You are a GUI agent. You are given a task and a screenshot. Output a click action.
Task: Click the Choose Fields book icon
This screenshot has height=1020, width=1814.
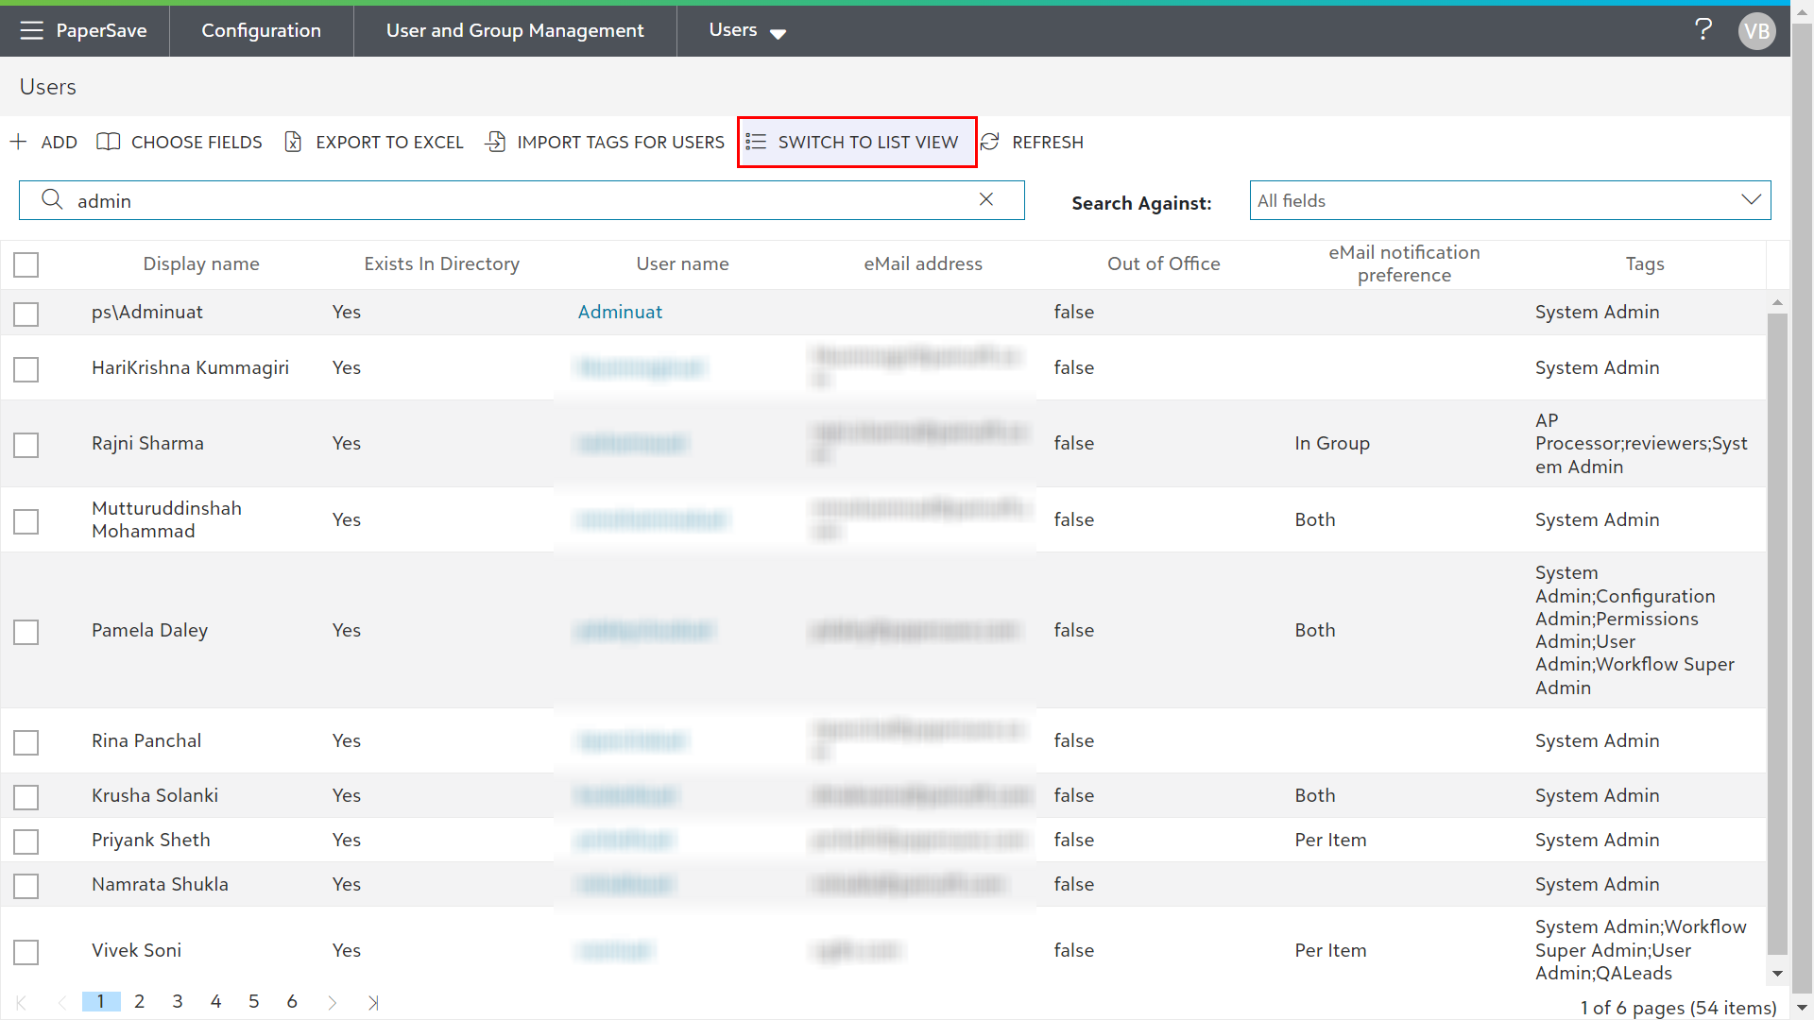point(108,142)
